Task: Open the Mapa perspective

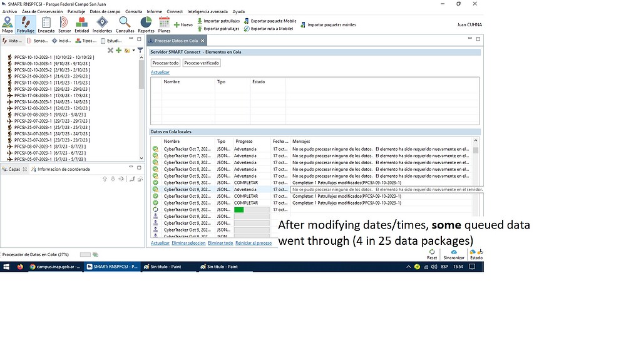Action: click(x=8, y=24)
